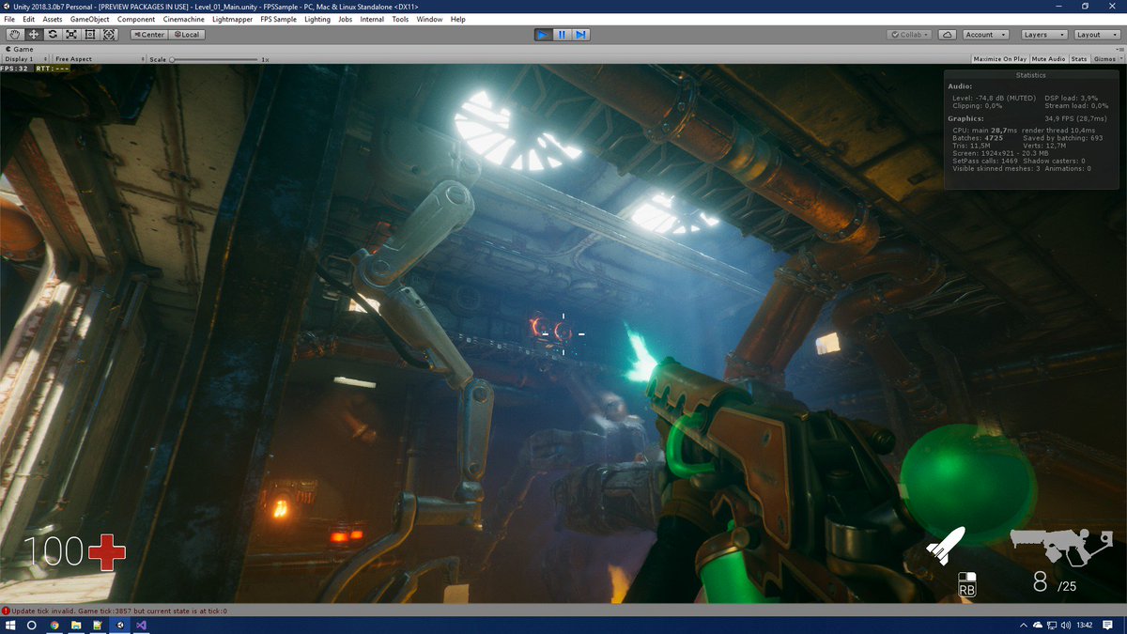Image resolution: width=1127 pixels, height=634 pixels.
Task: Click the weapon silhouette icon
Action: tap(1060, 546)
